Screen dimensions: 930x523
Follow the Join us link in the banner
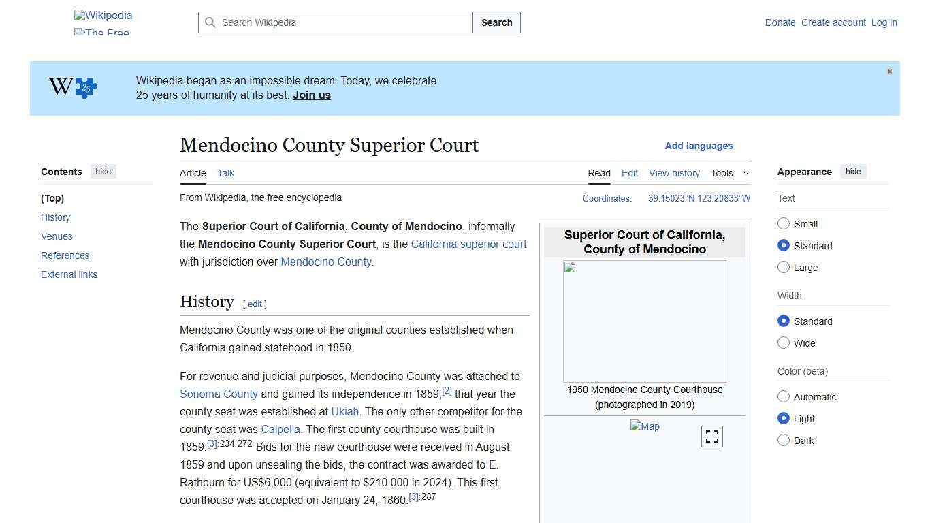coord(311,95)
